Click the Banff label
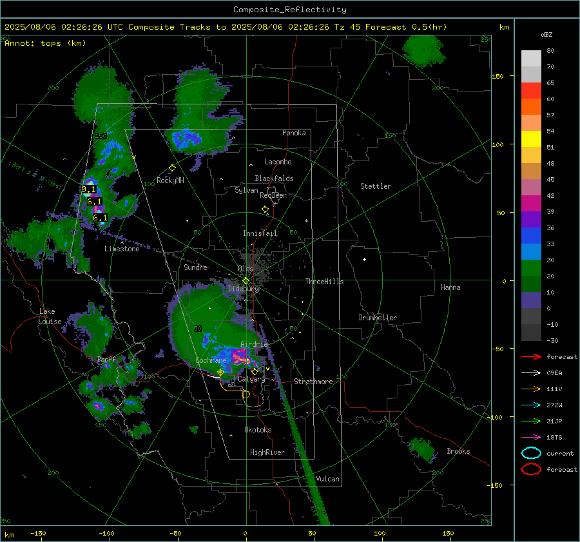The height and width of the screenshot is (542, 580). pos(106,359)
